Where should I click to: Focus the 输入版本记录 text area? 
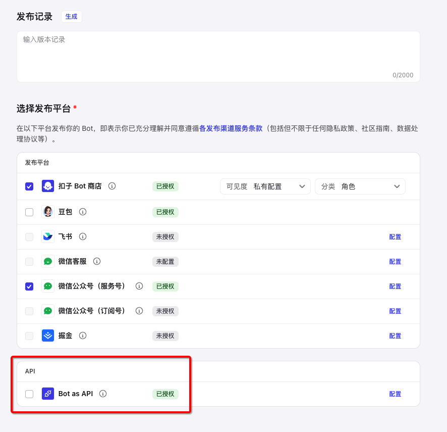pyautogui.click(x=218, y=57)
